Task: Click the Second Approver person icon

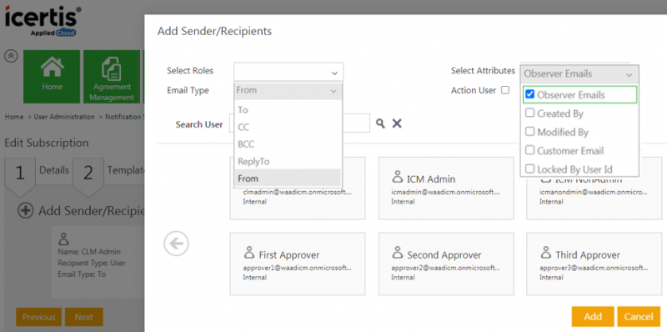Action: (397, 253)
